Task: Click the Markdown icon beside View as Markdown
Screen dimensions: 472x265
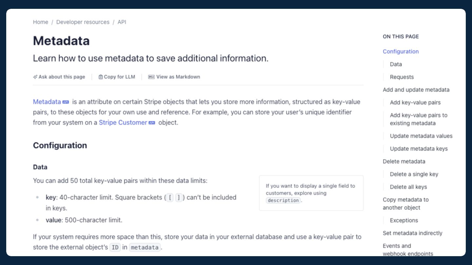Action: (151, 77)
